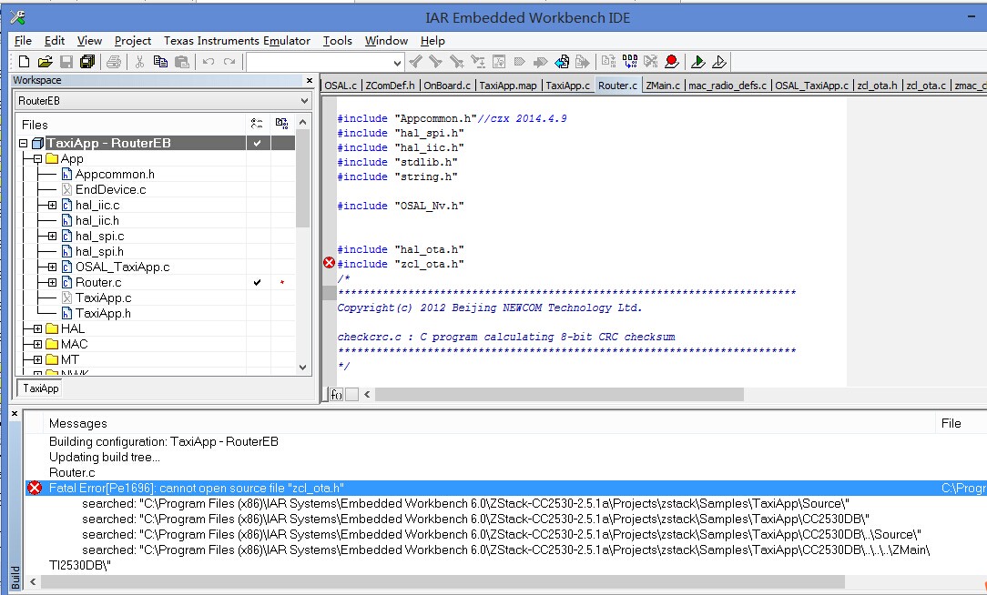
Task: Click the Debug without Downloading icon
Action: [x=718, y=62]
